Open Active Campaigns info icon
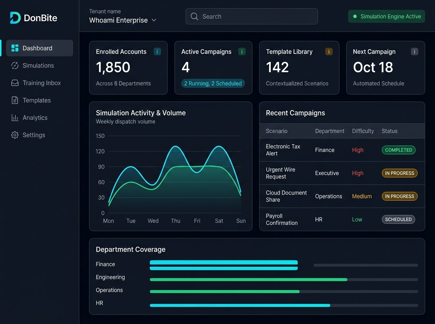Screen dimensions: 435x324 (242, 52)
